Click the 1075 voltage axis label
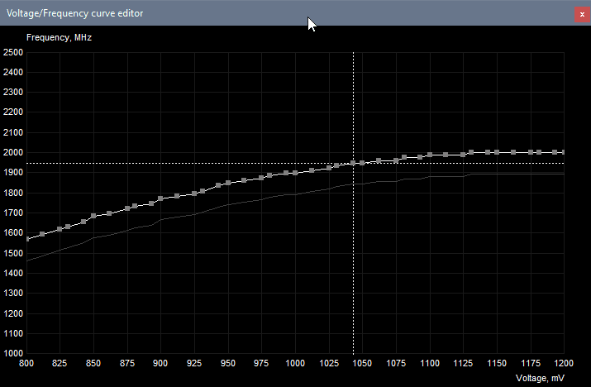This screenshot has height=387, width=591. pos(396,363)
